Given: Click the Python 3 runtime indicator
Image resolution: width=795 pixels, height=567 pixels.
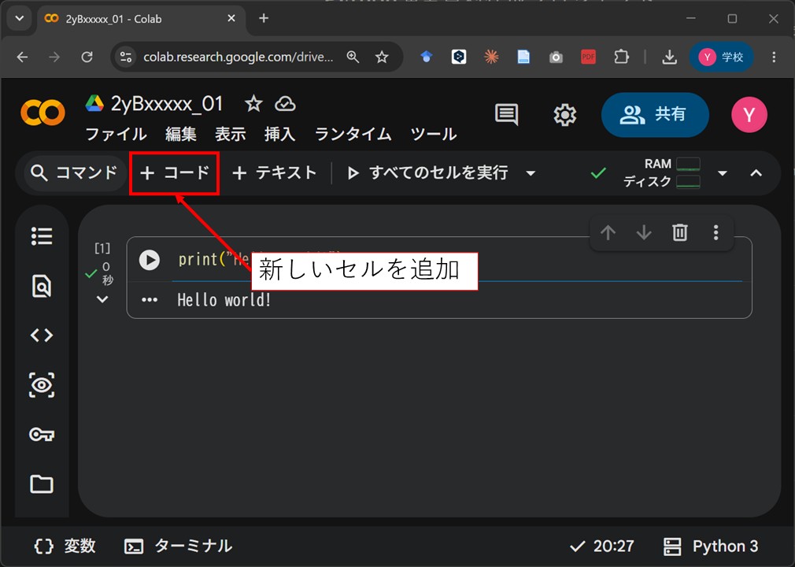Looking at the screenshot, I should 711,547.
